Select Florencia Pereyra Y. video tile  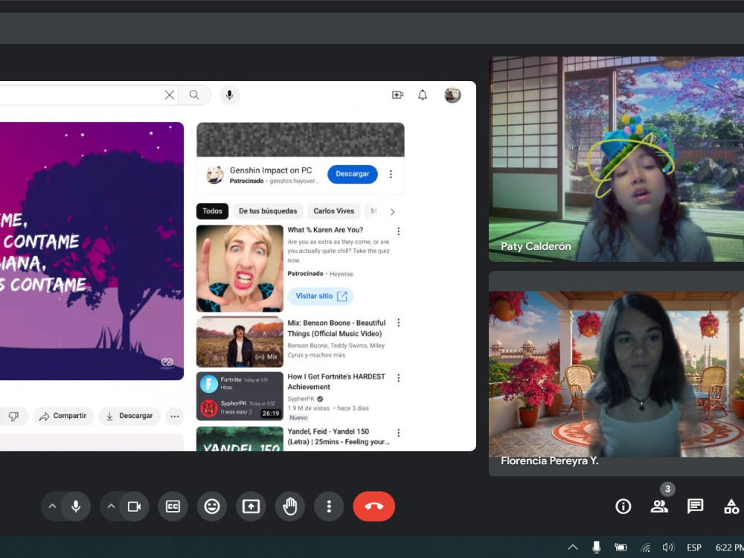click(x=616, y=374)
